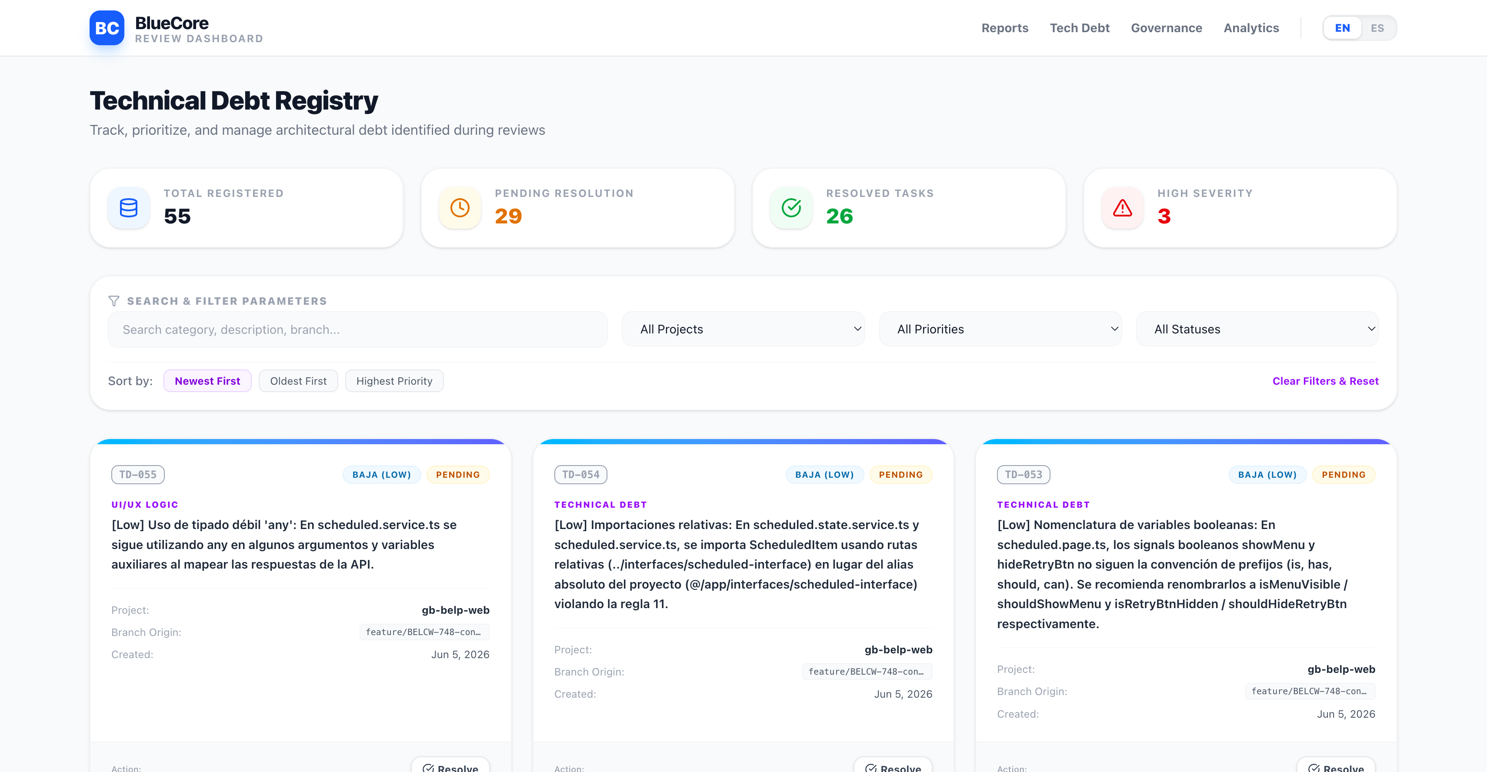Click the branch origin tag on TD-055
The height and width of the screenshot is (772, 1487).
[x=424, y=632]
